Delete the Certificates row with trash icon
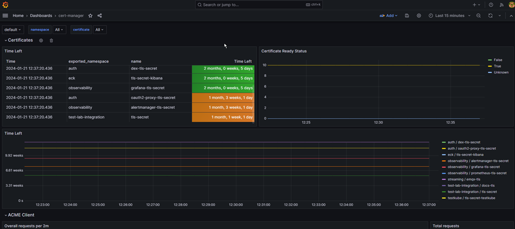 51,41
